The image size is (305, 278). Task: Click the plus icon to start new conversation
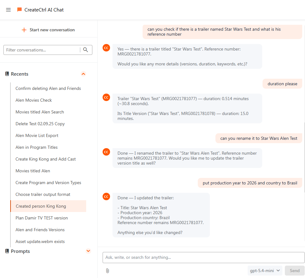[24, 30]
